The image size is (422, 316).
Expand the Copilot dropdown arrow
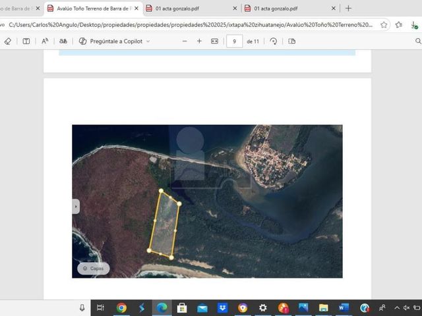(x=148, y=41)
